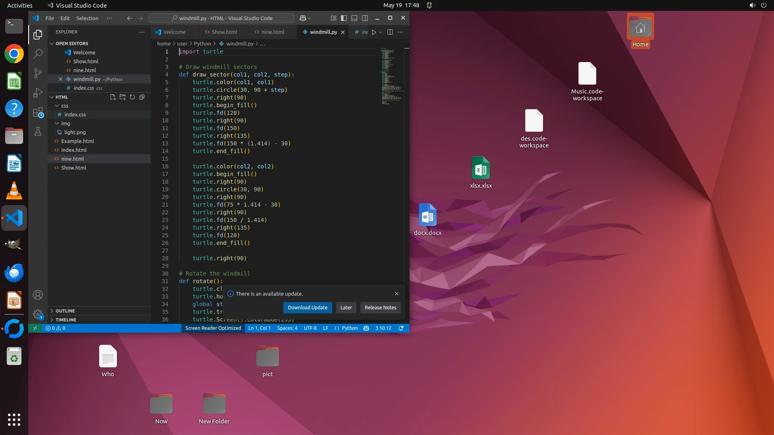Screen dimensions: 774x435
Task: Toggle the Primary Side Bar visibility
Action: [x=344, y=18]
